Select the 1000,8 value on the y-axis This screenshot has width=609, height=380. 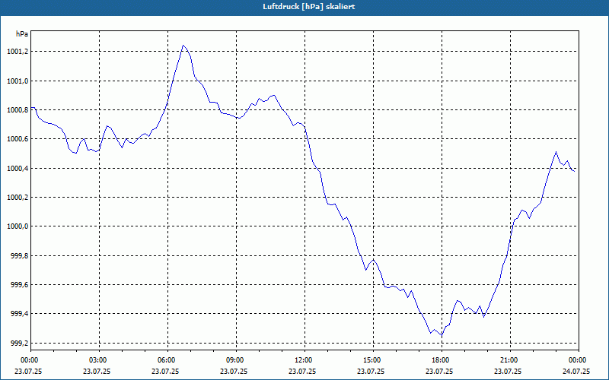tap(17, 110)
